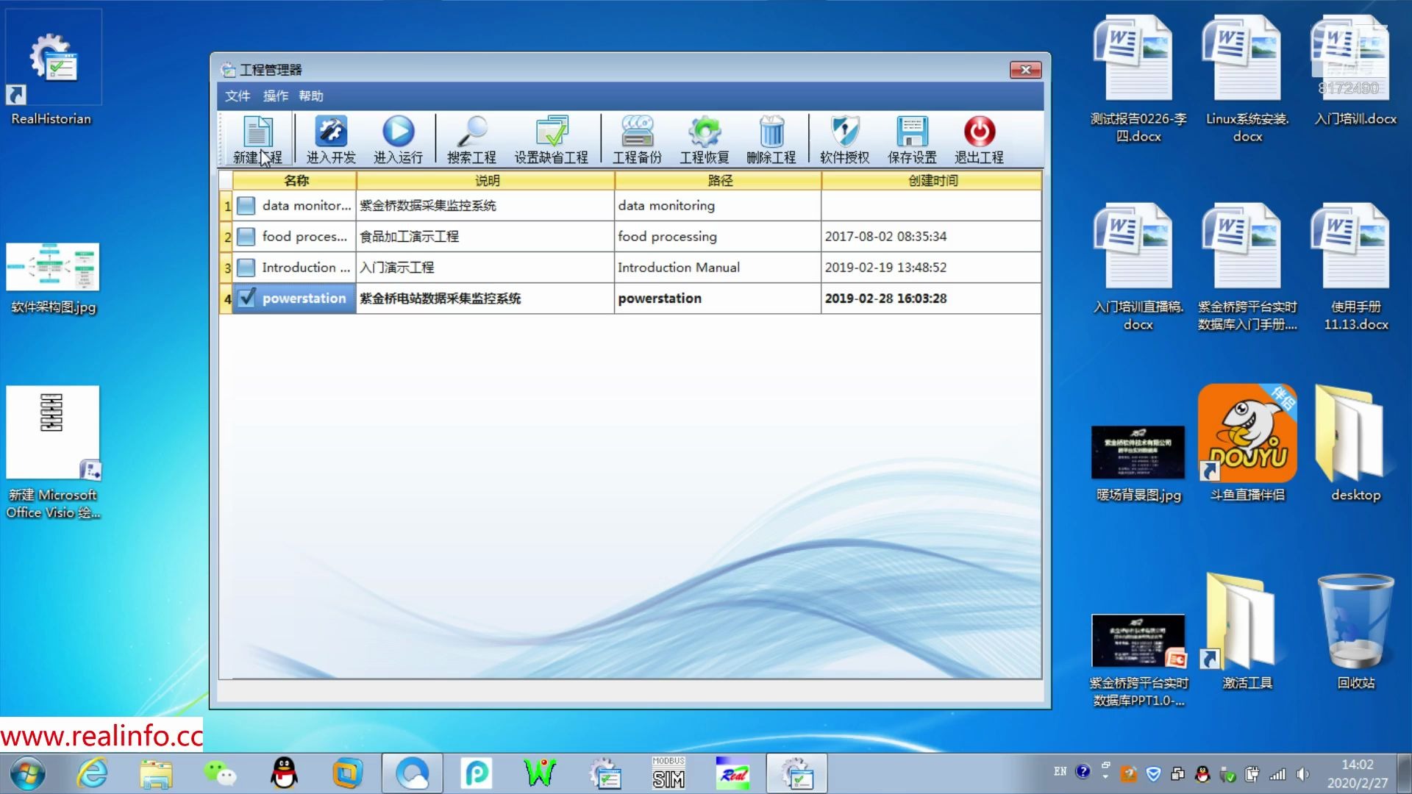Toggle checkbox on food processing project
Screen dimensions: 1412x794
click(x=246, y=235)
